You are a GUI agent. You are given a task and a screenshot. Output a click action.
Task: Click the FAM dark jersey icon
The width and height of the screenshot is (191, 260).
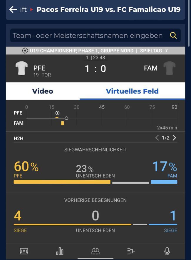pos(169,68)
